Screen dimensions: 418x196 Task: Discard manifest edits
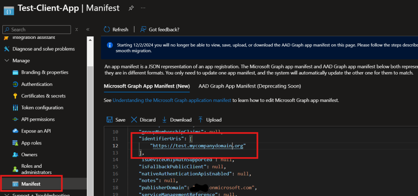(143, 120)
